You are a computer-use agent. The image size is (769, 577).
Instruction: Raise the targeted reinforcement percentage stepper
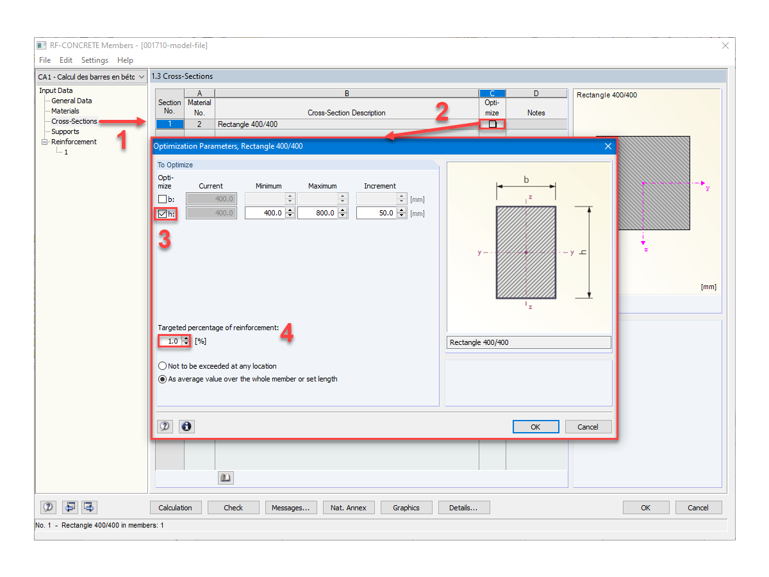click(x=186, y=339)
